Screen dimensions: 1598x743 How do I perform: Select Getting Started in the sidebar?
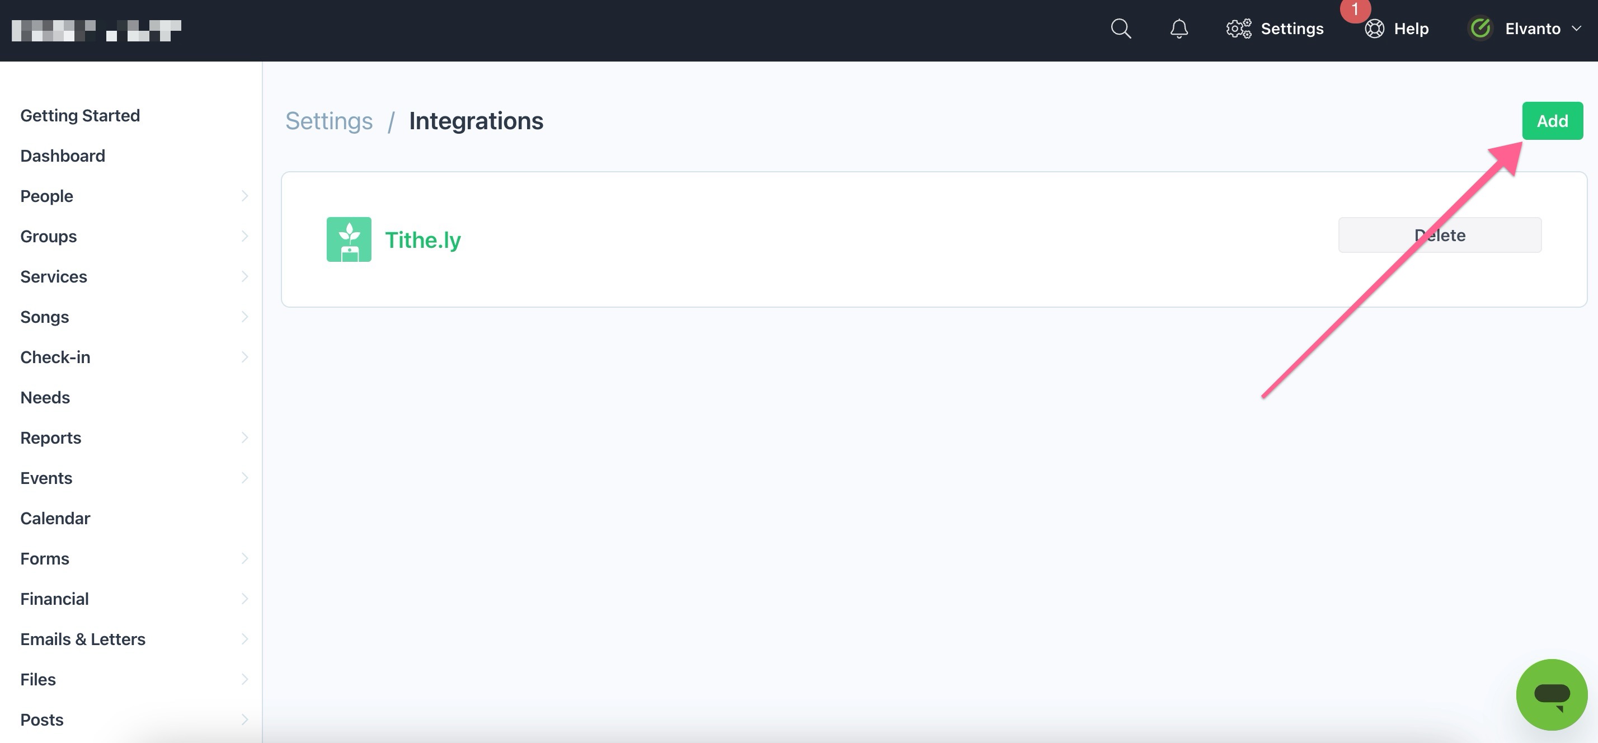[80, 115]
